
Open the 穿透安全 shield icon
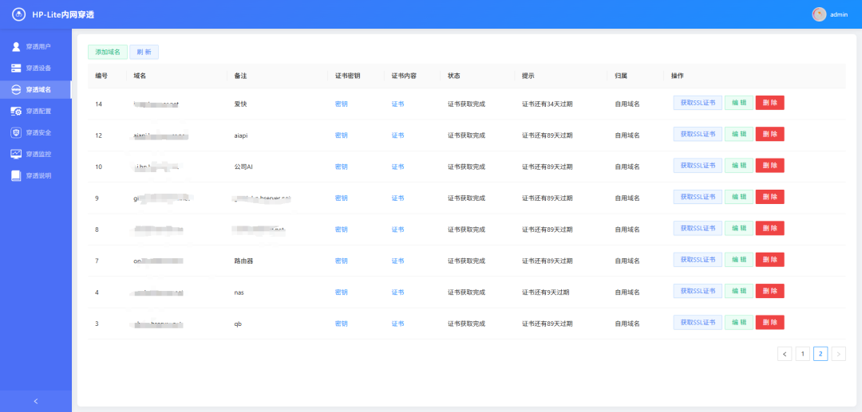(x=16, y=133)
